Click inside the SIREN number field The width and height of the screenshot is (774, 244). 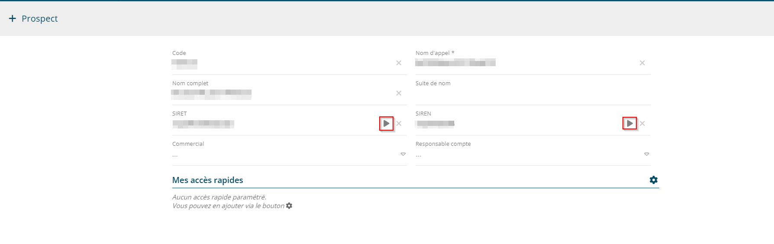(515, 124)
